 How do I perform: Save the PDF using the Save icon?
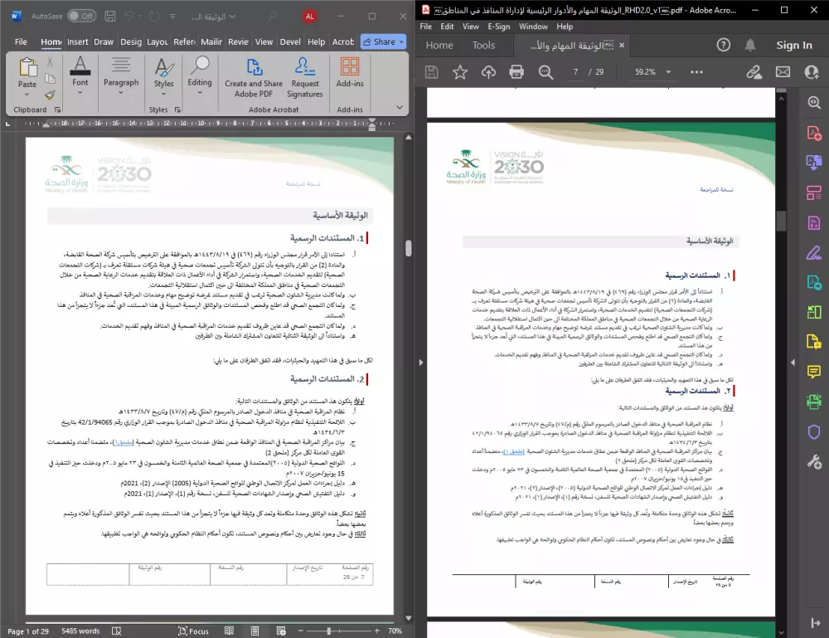point(431,71)
